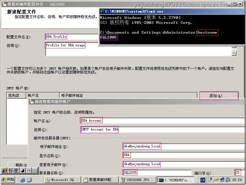Click the CH language indicator in taskbar
246x185 pixels.
pyautogui.click(x=203, y=180)
